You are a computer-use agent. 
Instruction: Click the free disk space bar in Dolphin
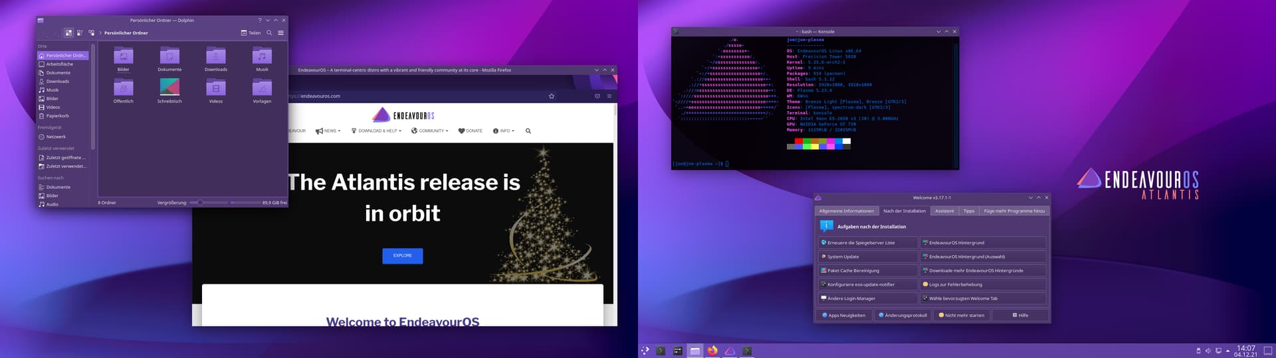(x=245, y=202)
